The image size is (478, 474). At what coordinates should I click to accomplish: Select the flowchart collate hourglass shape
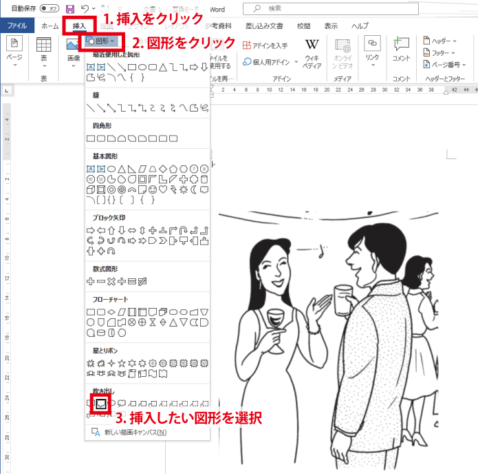pyautogui.click(x=153, y=322)
